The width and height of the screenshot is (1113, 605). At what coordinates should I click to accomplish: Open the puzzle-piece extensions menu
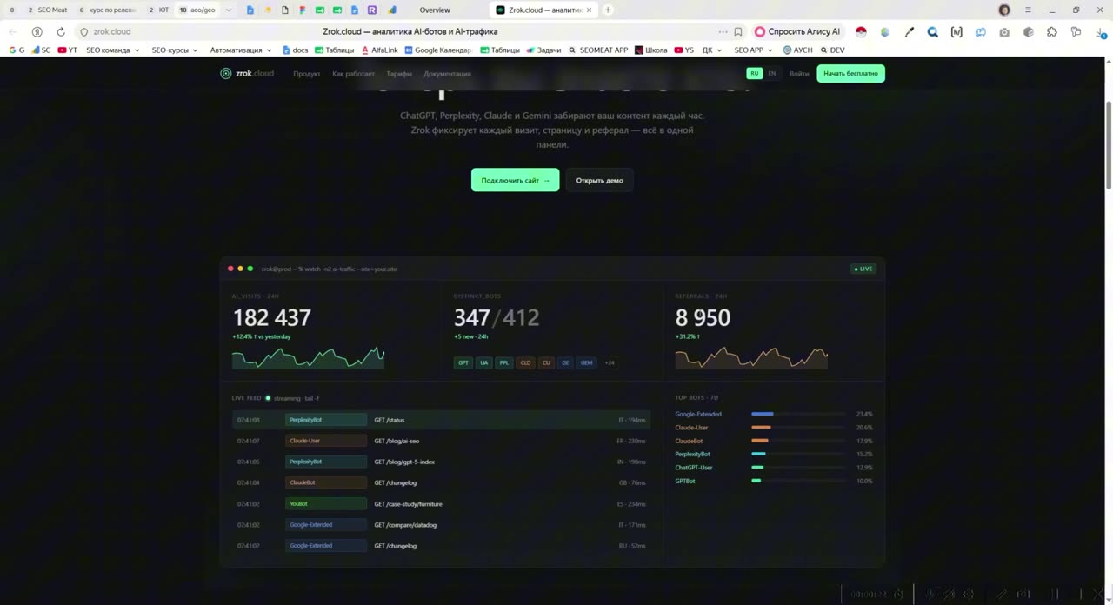click(x=1052, y=32)
